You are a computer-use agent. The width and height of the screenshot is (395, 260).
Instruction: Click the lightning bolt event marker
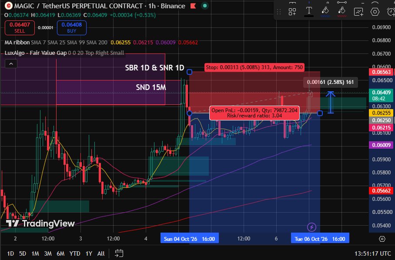(311, 227)
